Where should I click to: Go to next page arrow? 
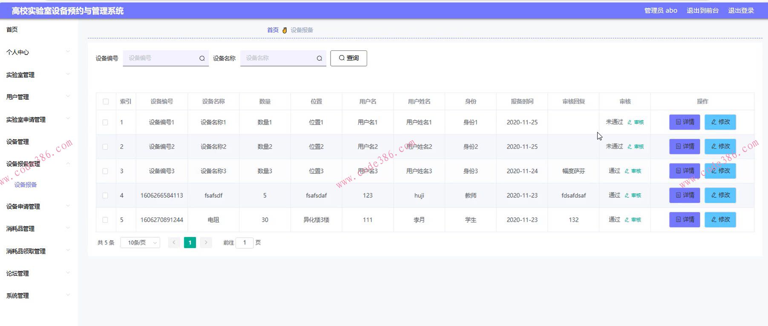pyautogui.click(x=206, y=242)
